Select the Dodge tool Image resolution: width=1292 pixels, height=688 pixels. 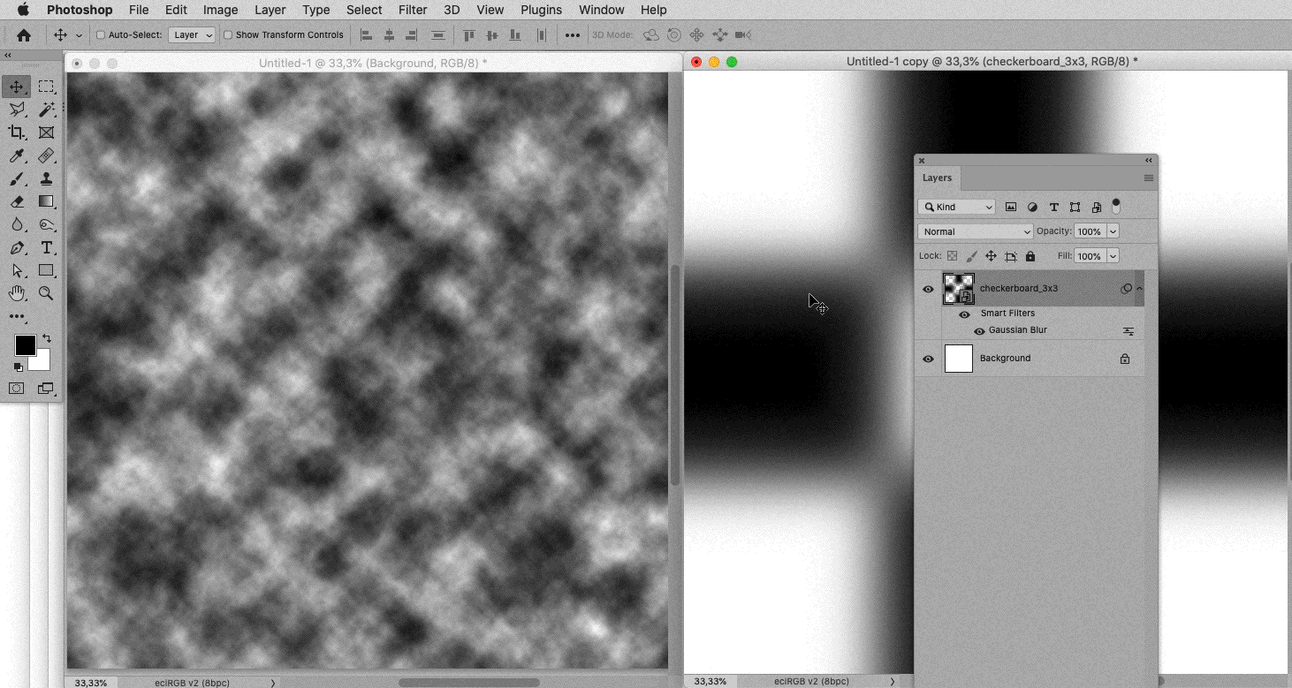tap(46, 224)
